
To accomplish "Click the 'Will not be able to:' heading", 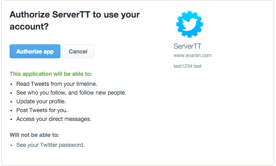I will tap(34, 135).
